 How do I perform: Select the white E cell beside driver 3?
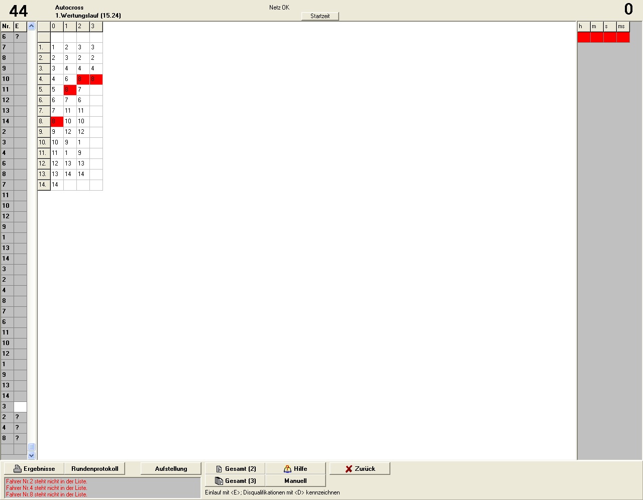click(20, 406)
